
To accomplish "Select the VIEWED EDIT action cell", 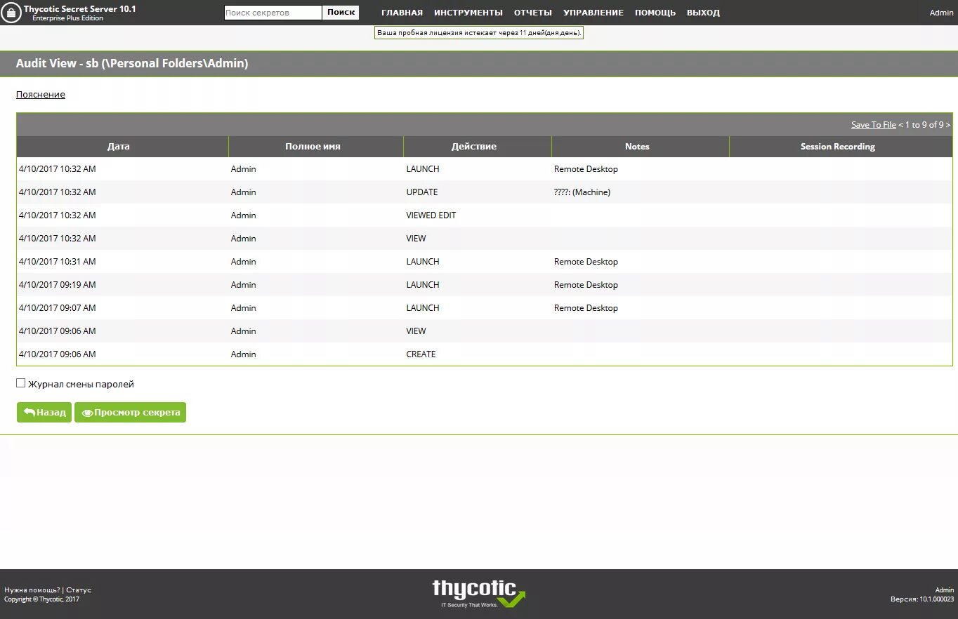I will point(431,215).
